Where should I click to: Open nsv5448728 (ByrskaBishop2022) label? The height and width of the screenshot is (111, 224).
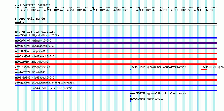click(x=53, y=88)
